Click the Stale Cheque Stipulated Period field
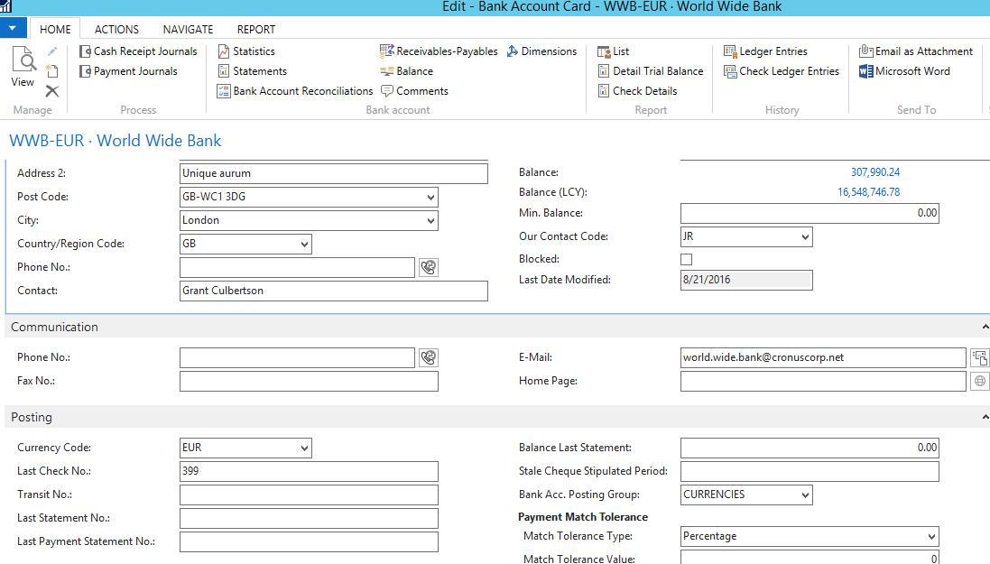The width and height of the screenshot is (990, 564). 810,471
